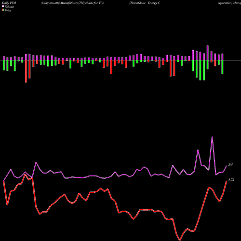The height and width of the screenshot is (241, 241).
Task: Select the 'Volume' legend label
Action: coord(9,7)
